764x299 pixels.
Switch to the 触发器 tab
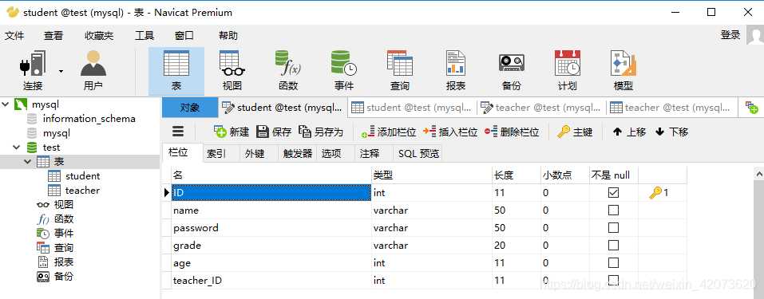pyautogui.click(x=297, y=153)
